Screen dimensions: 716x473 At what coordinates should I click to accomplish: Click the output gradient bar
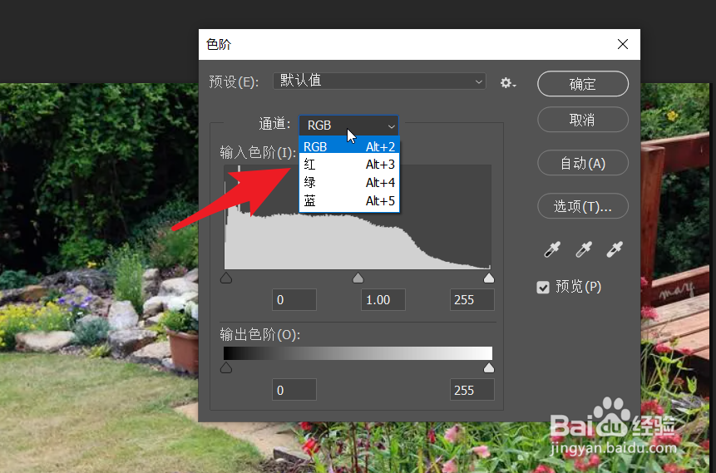pyautogui.click(x=358, y=353)
